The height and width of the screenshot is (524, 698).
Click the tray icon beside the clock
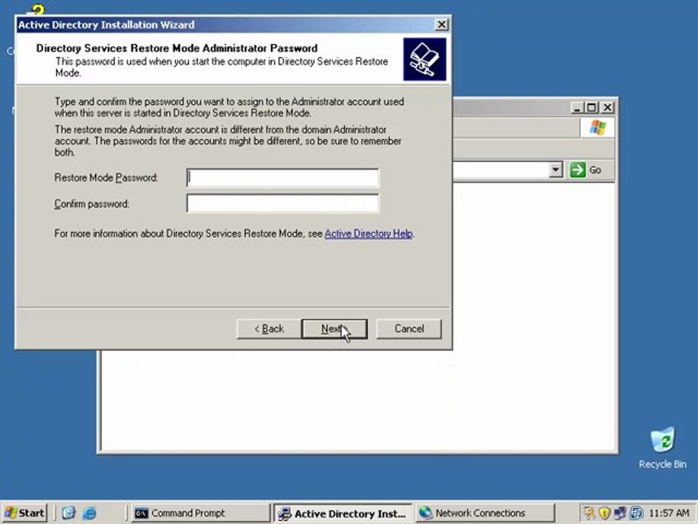pos(636,513)
